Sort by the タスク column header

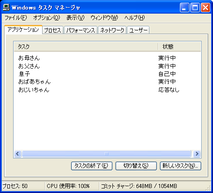click(x=86, y=47)
